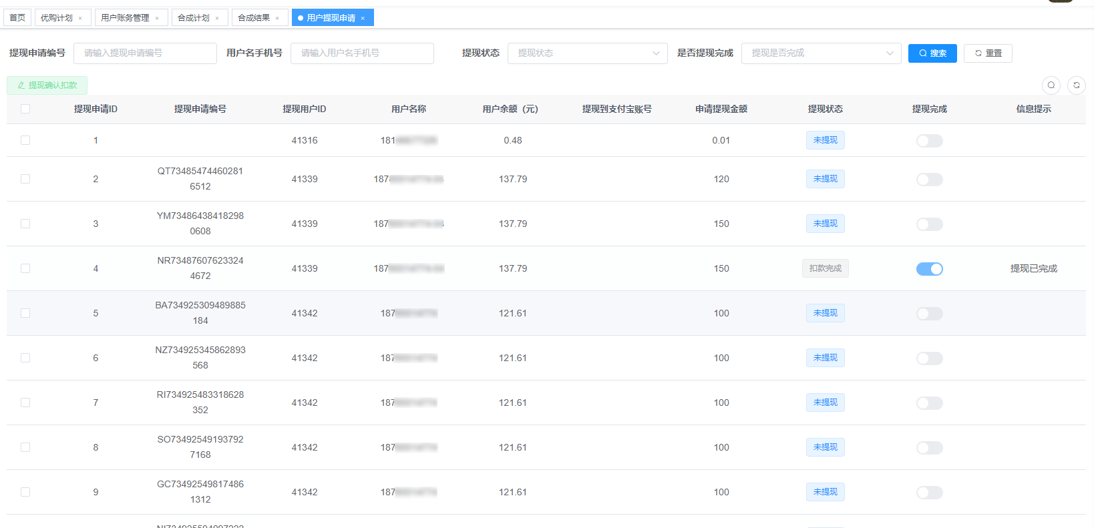Click the 提现已完成 message in row 4
This screenshot has height=528, width=1094.
[x=1034, y=268]
